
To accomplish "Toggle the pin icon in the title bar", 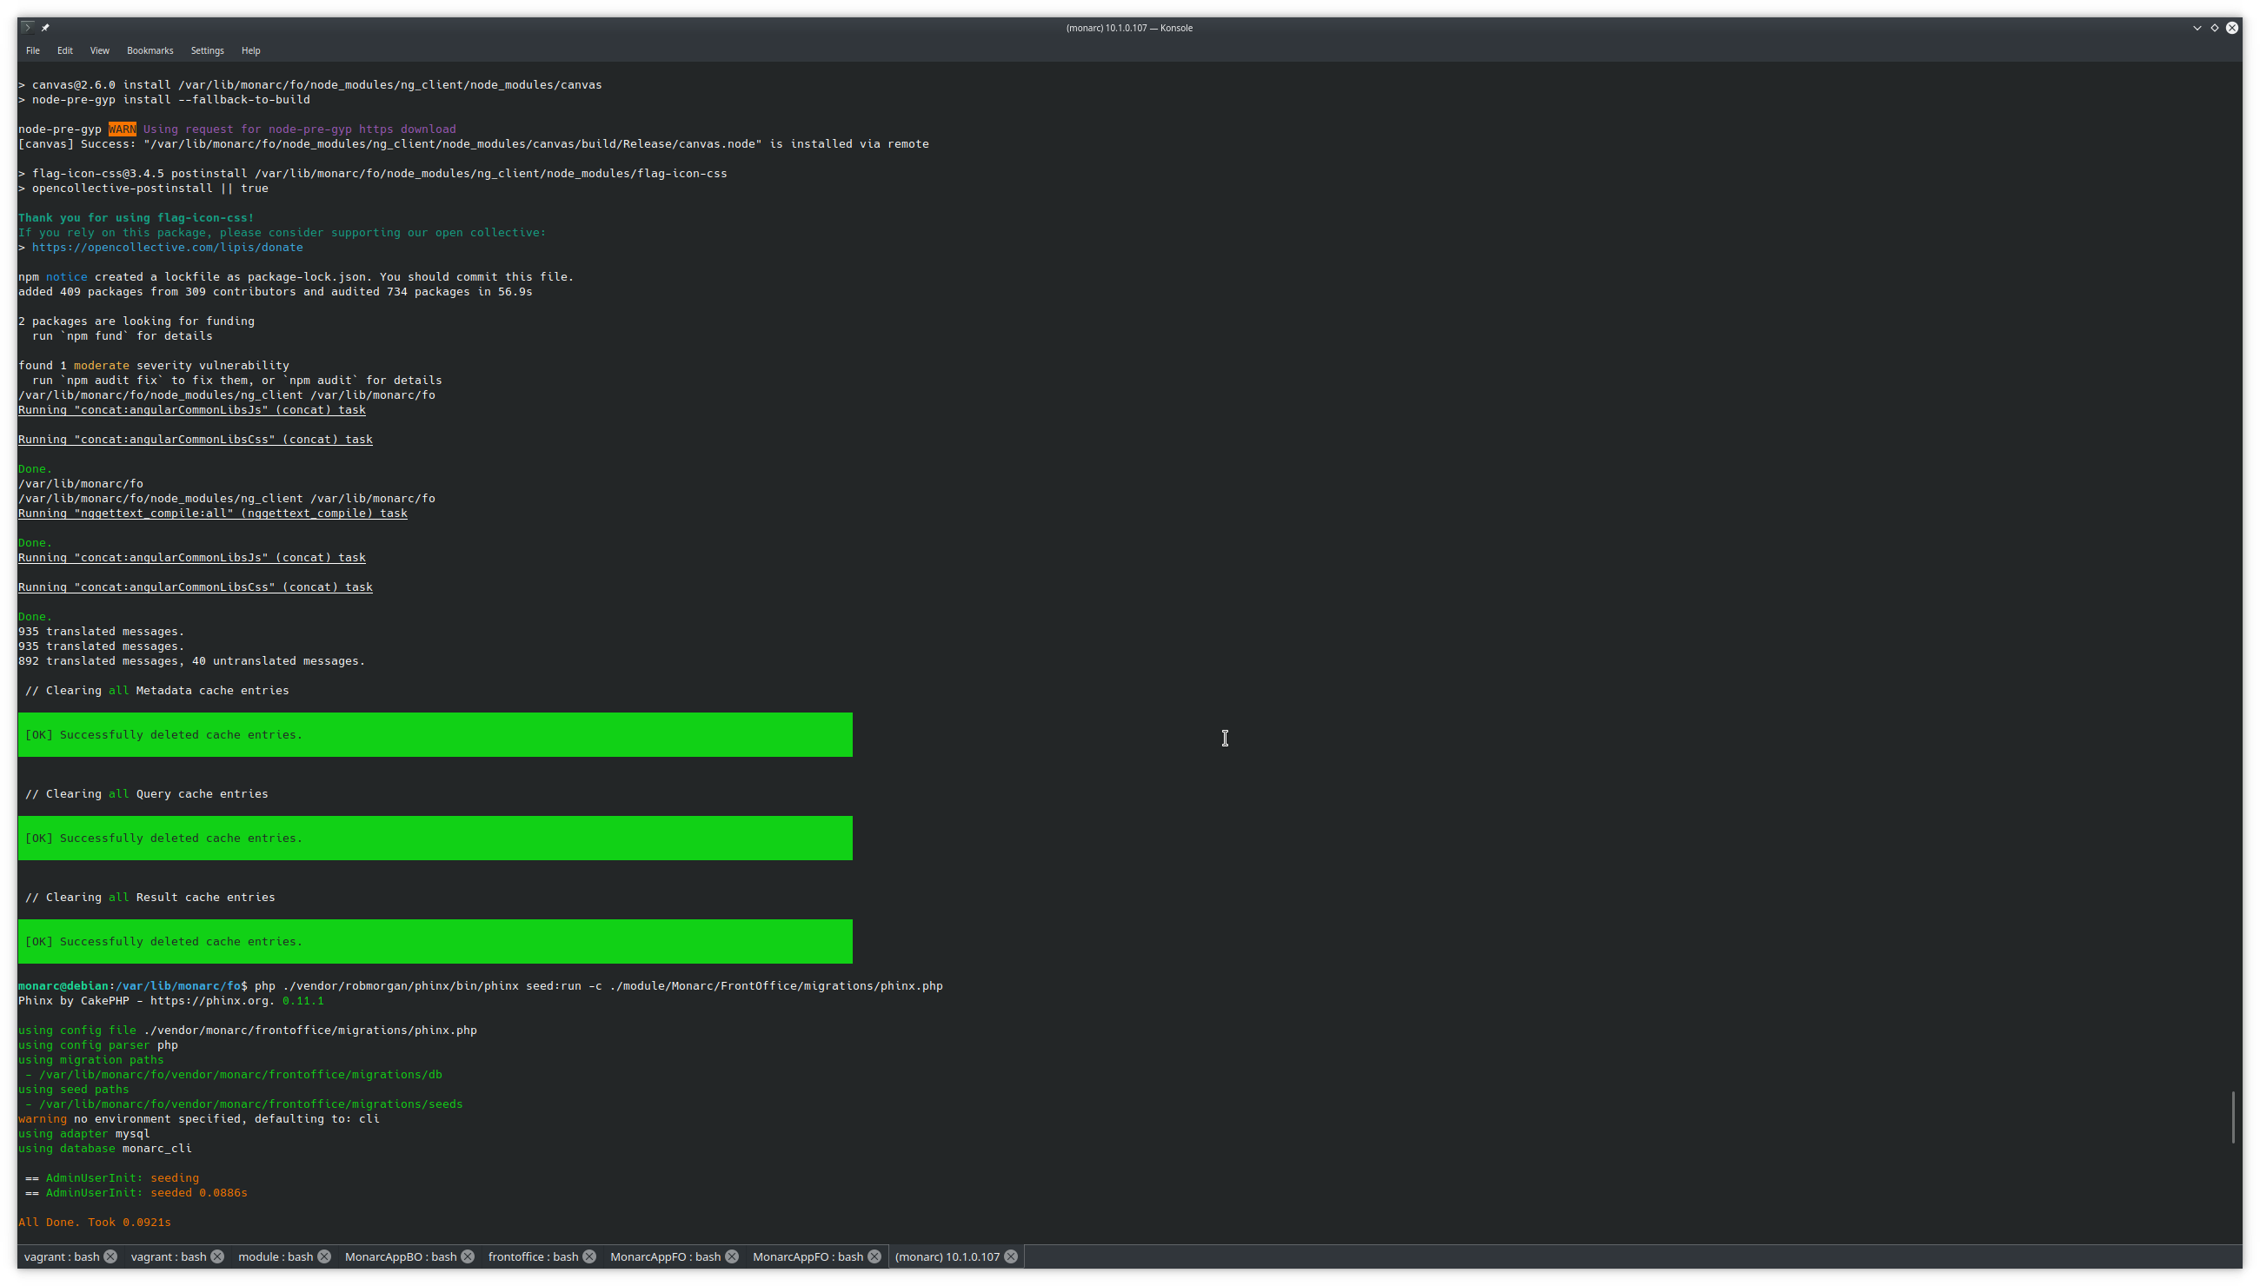I will pos(45,28).
